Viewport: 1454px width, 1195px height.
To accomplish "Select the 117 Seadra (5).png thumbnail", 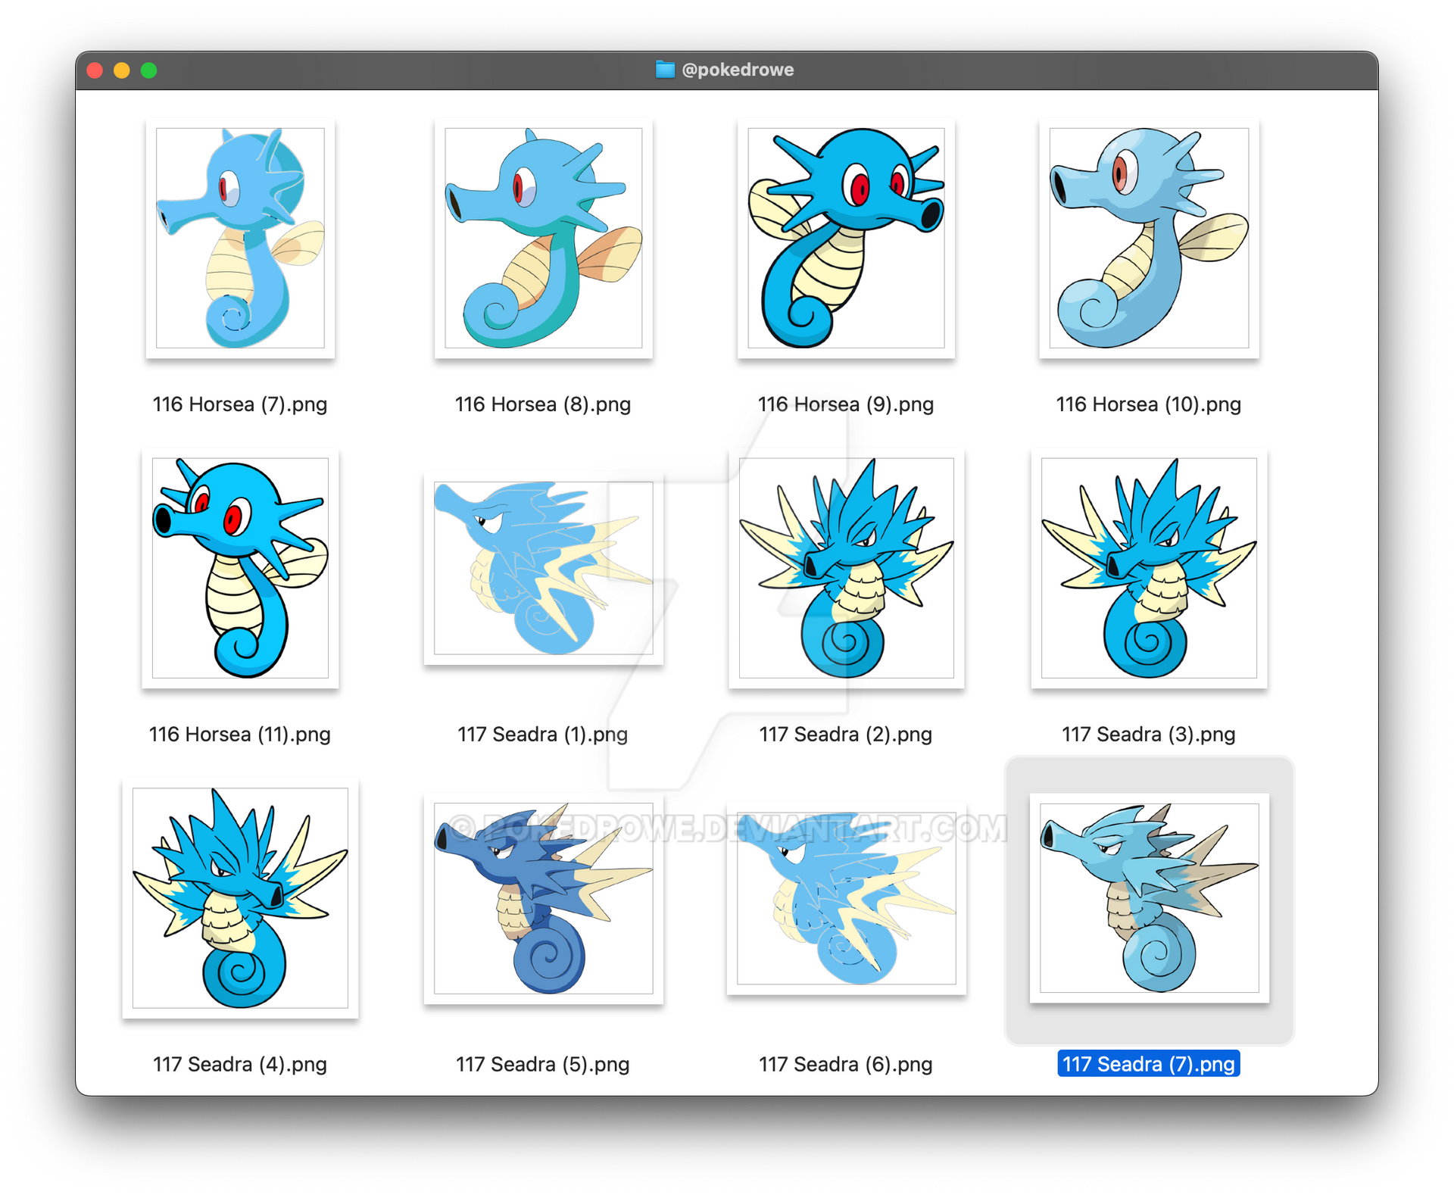I will click(543, 898).
